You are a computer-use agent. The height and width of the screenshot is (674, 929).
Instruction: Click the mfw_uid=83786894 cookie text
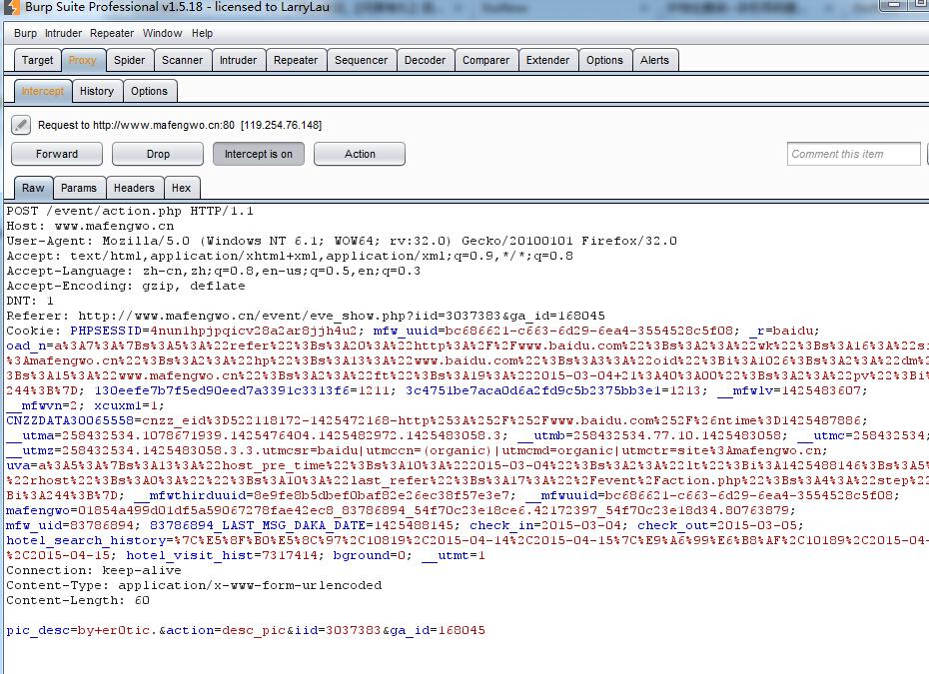tap(73, 525)
